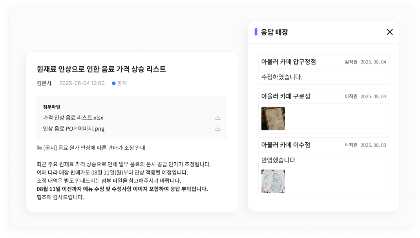
Task: Click the response text 반영했습니다
Action: (x=278, y=160)
